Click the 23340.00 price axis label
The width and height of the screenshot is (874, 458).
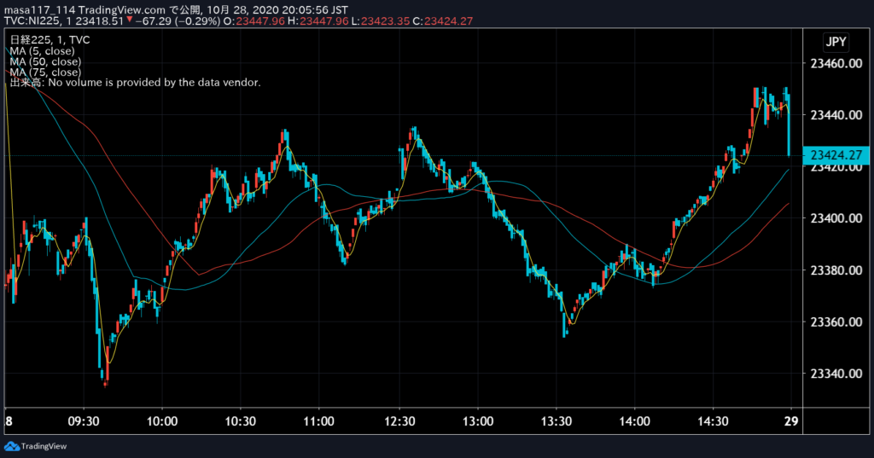click(836, 374)
